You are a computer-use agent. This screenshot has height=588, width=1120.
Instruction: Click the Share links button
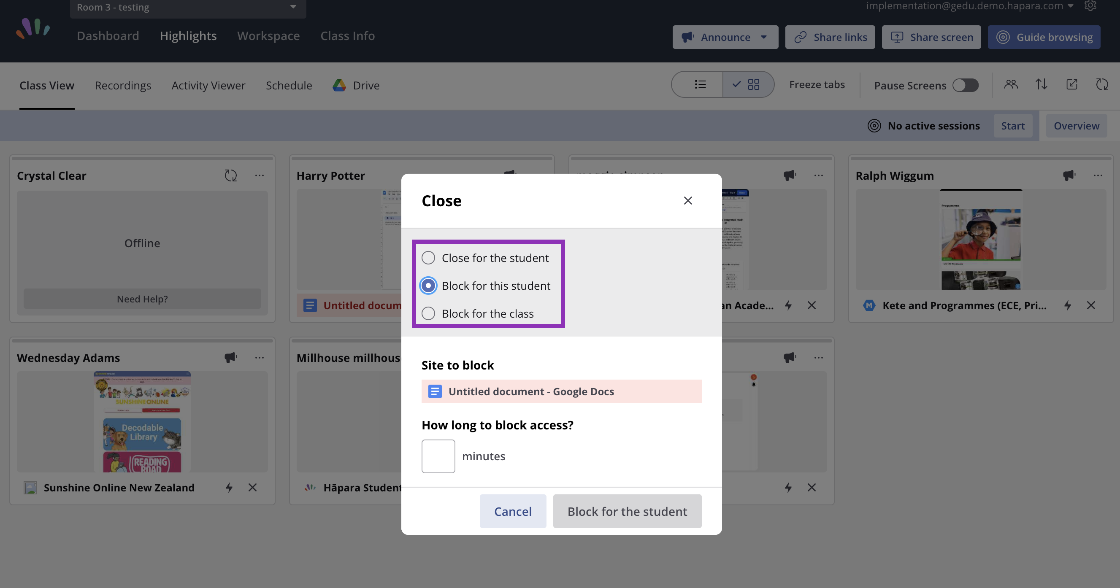pyautogui.click(x=830, y=38)
